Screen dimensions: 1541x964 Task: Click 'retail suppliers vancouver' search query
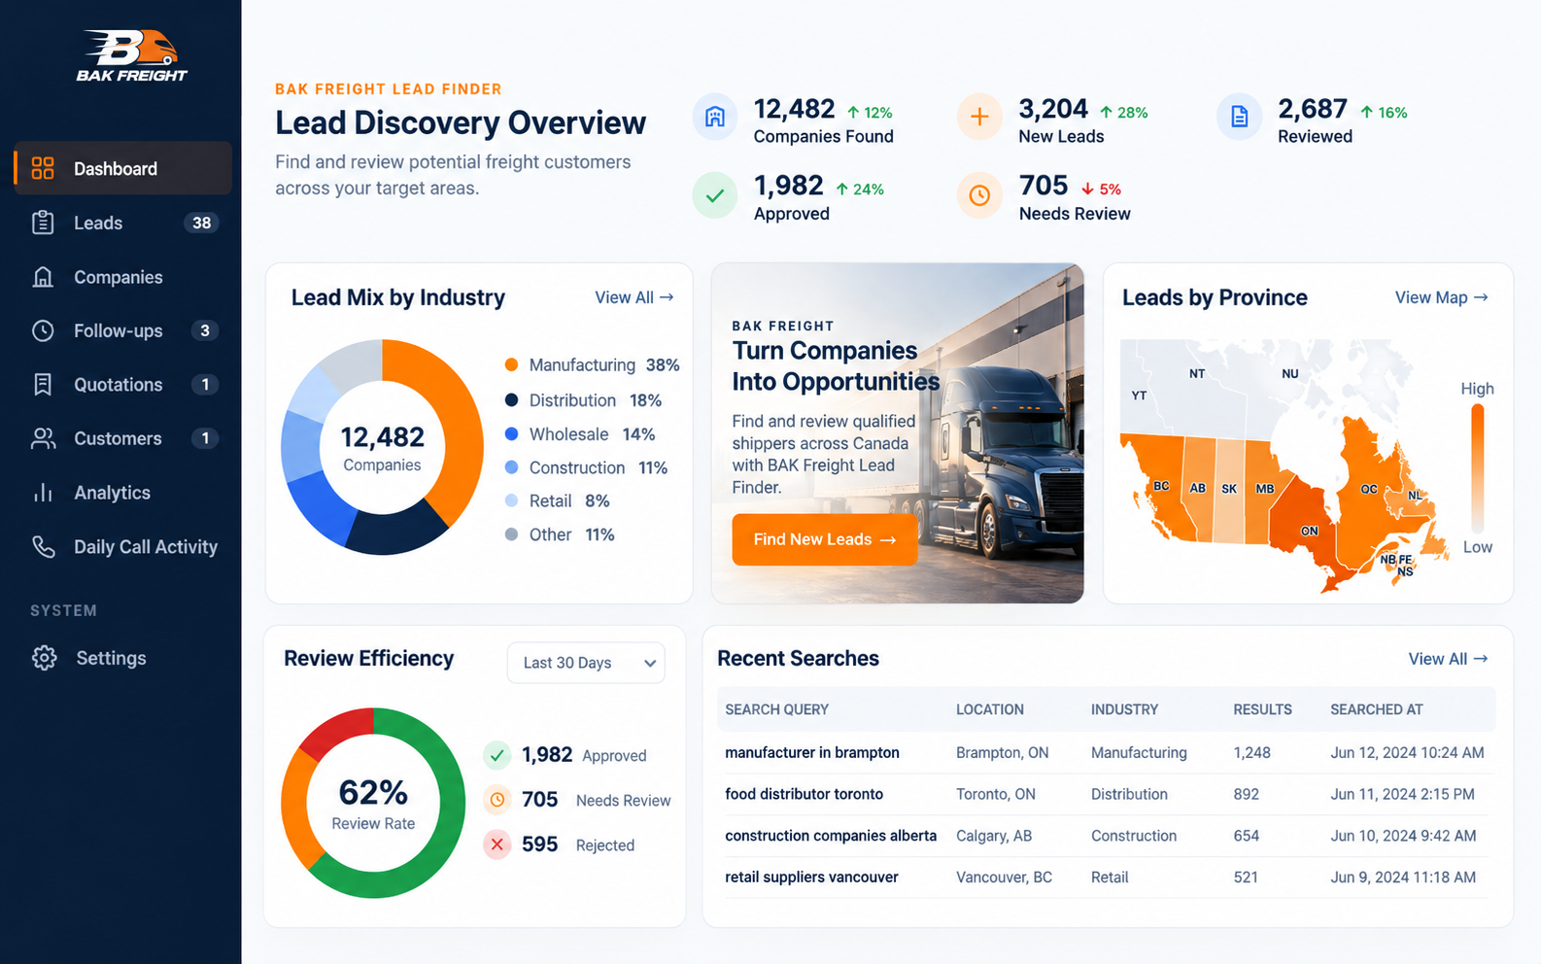(811, 878)
